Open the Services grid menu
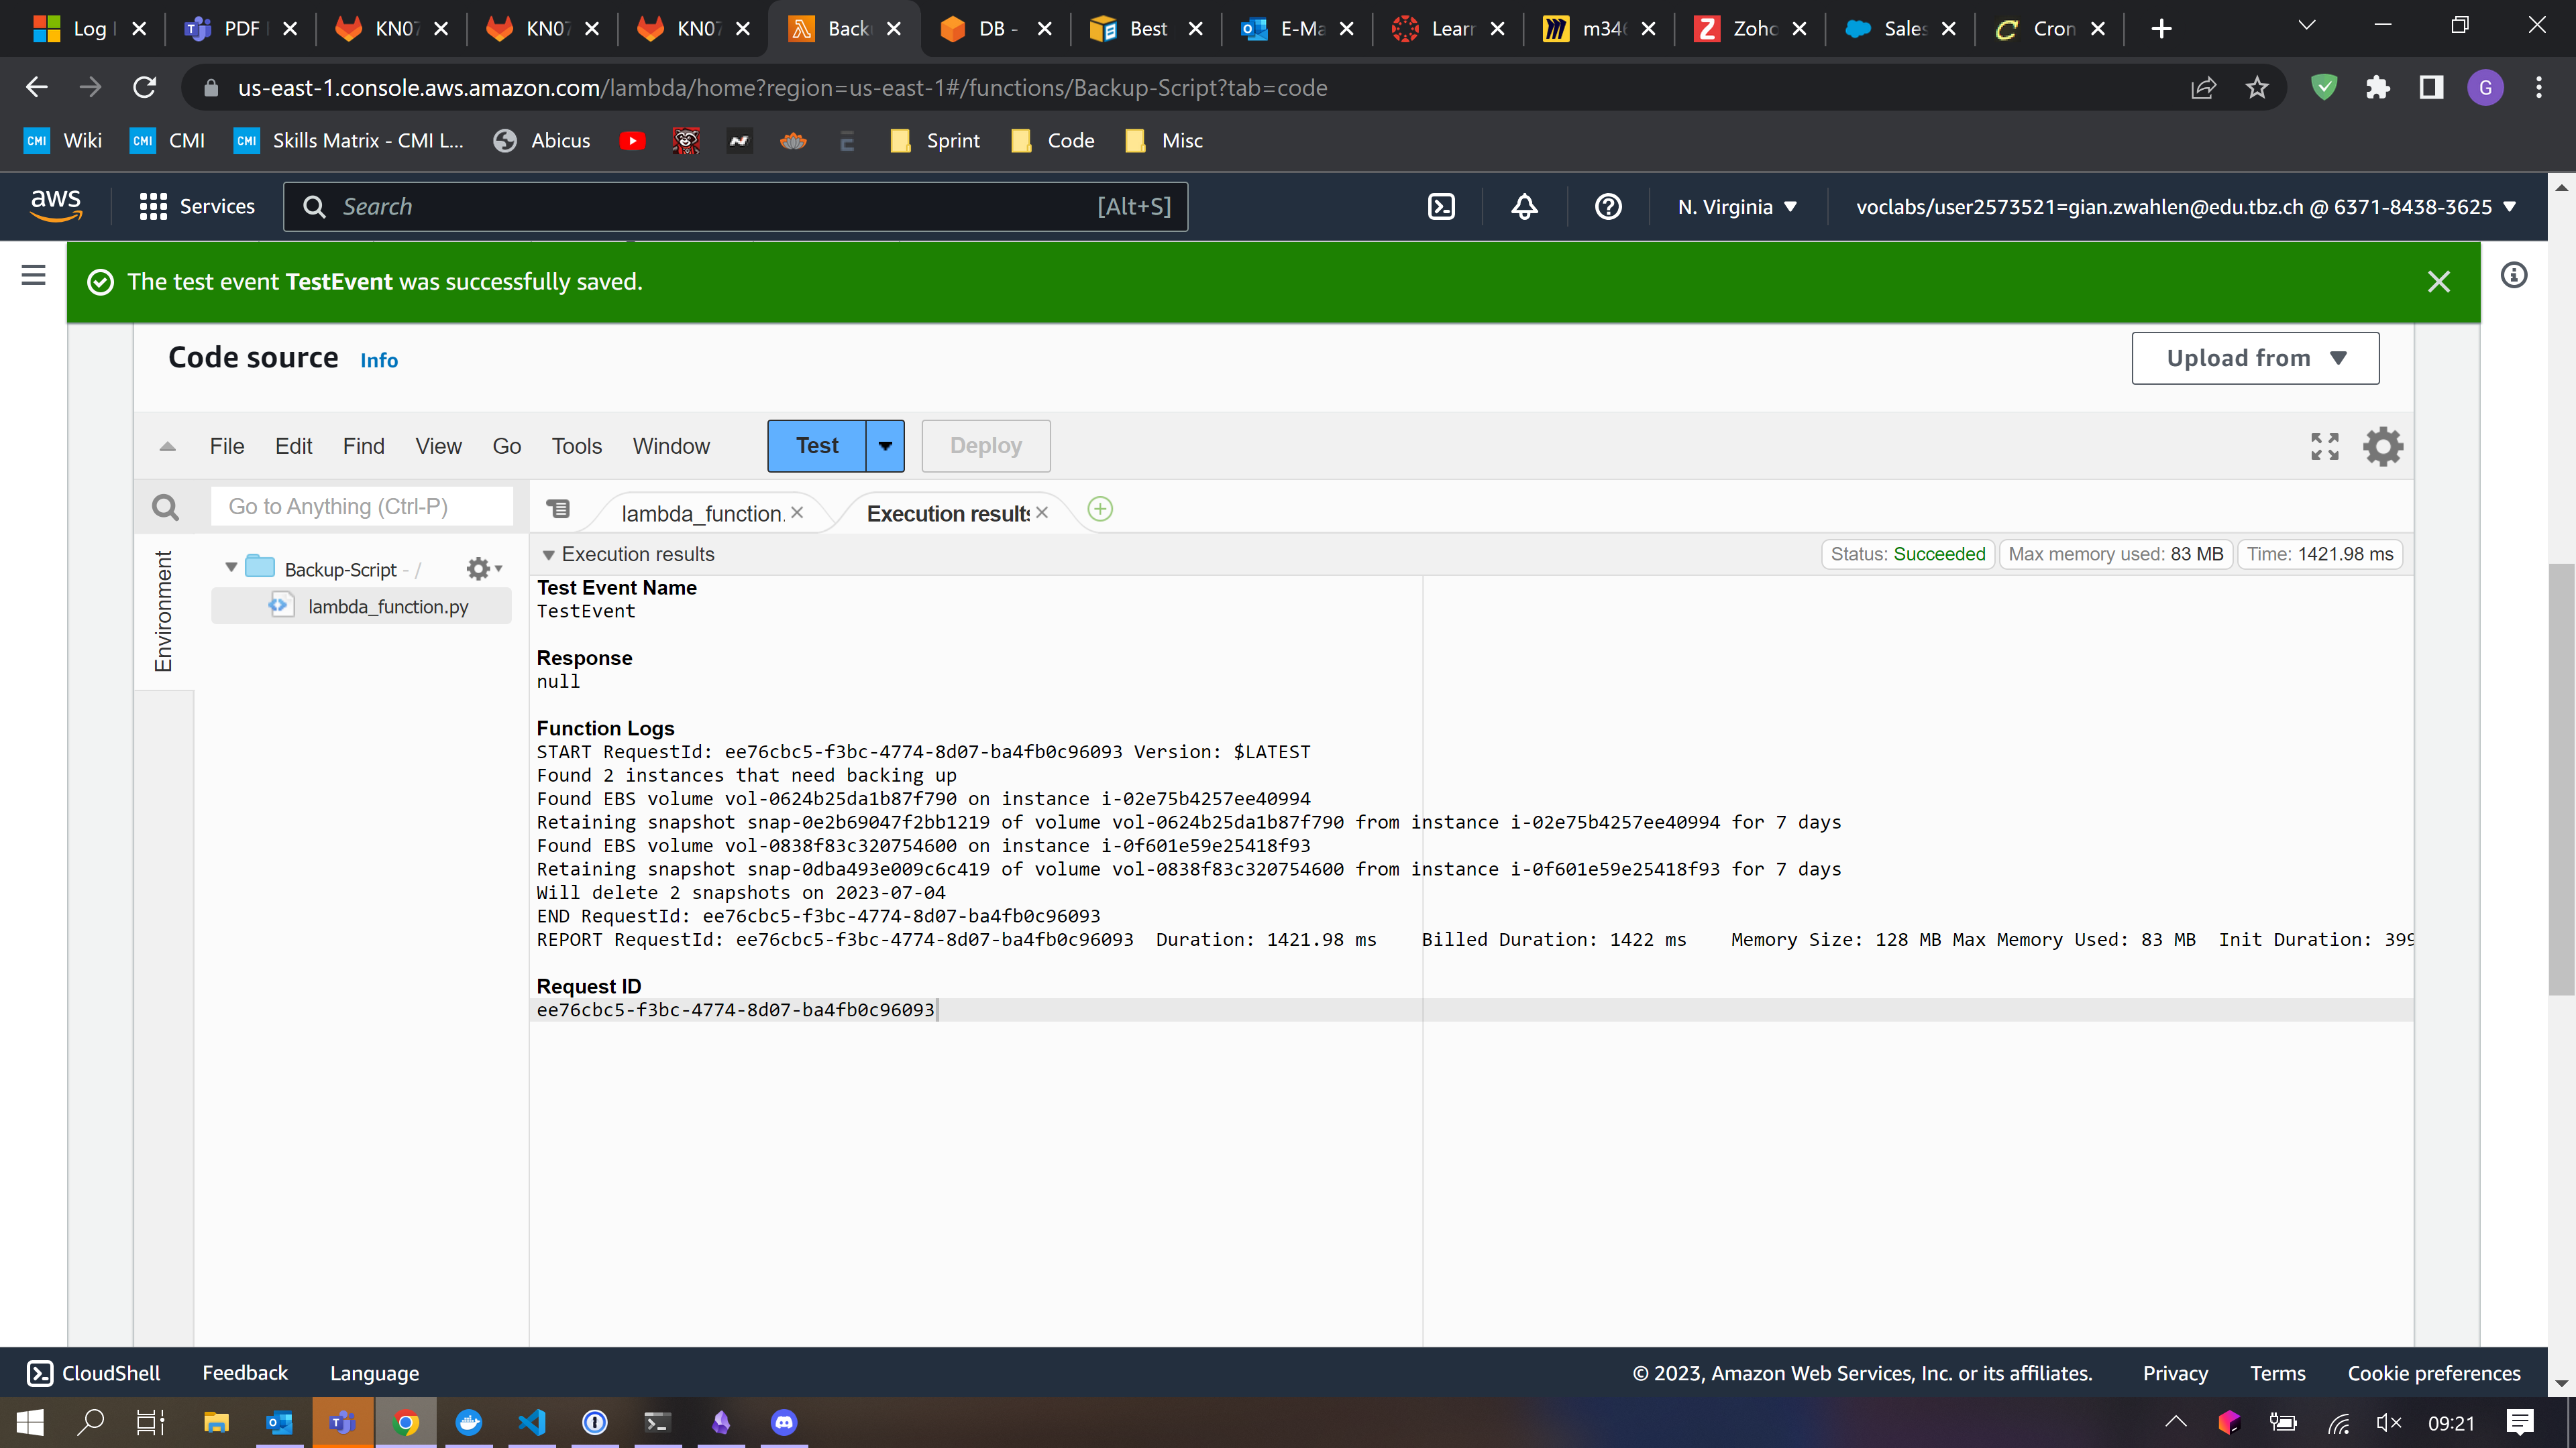Viewport: 2576px width, 1448px height. (152, 207)
